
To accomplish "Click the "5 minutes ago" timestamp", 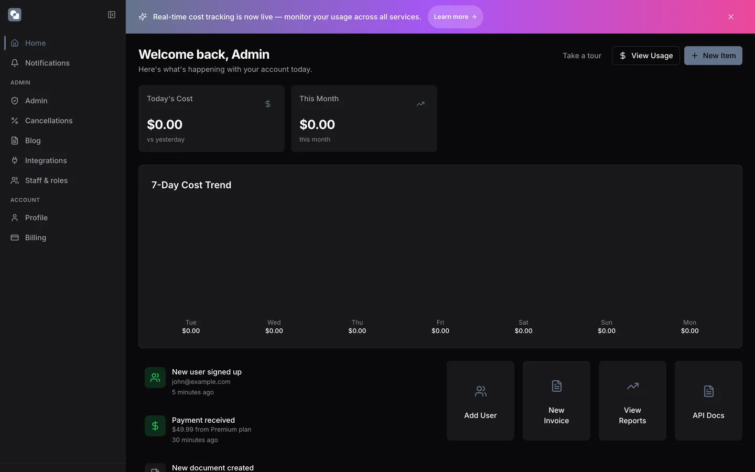I will coord(193,392).
